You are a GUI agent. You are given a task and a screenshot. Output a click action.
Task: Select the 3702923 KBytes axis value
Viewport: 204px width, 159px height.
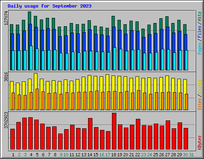click(x=6, y=120)
